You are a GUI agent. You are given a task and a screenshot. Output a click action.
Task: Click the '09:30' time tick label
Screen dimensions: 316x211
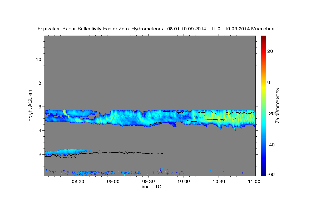(149, 182)
